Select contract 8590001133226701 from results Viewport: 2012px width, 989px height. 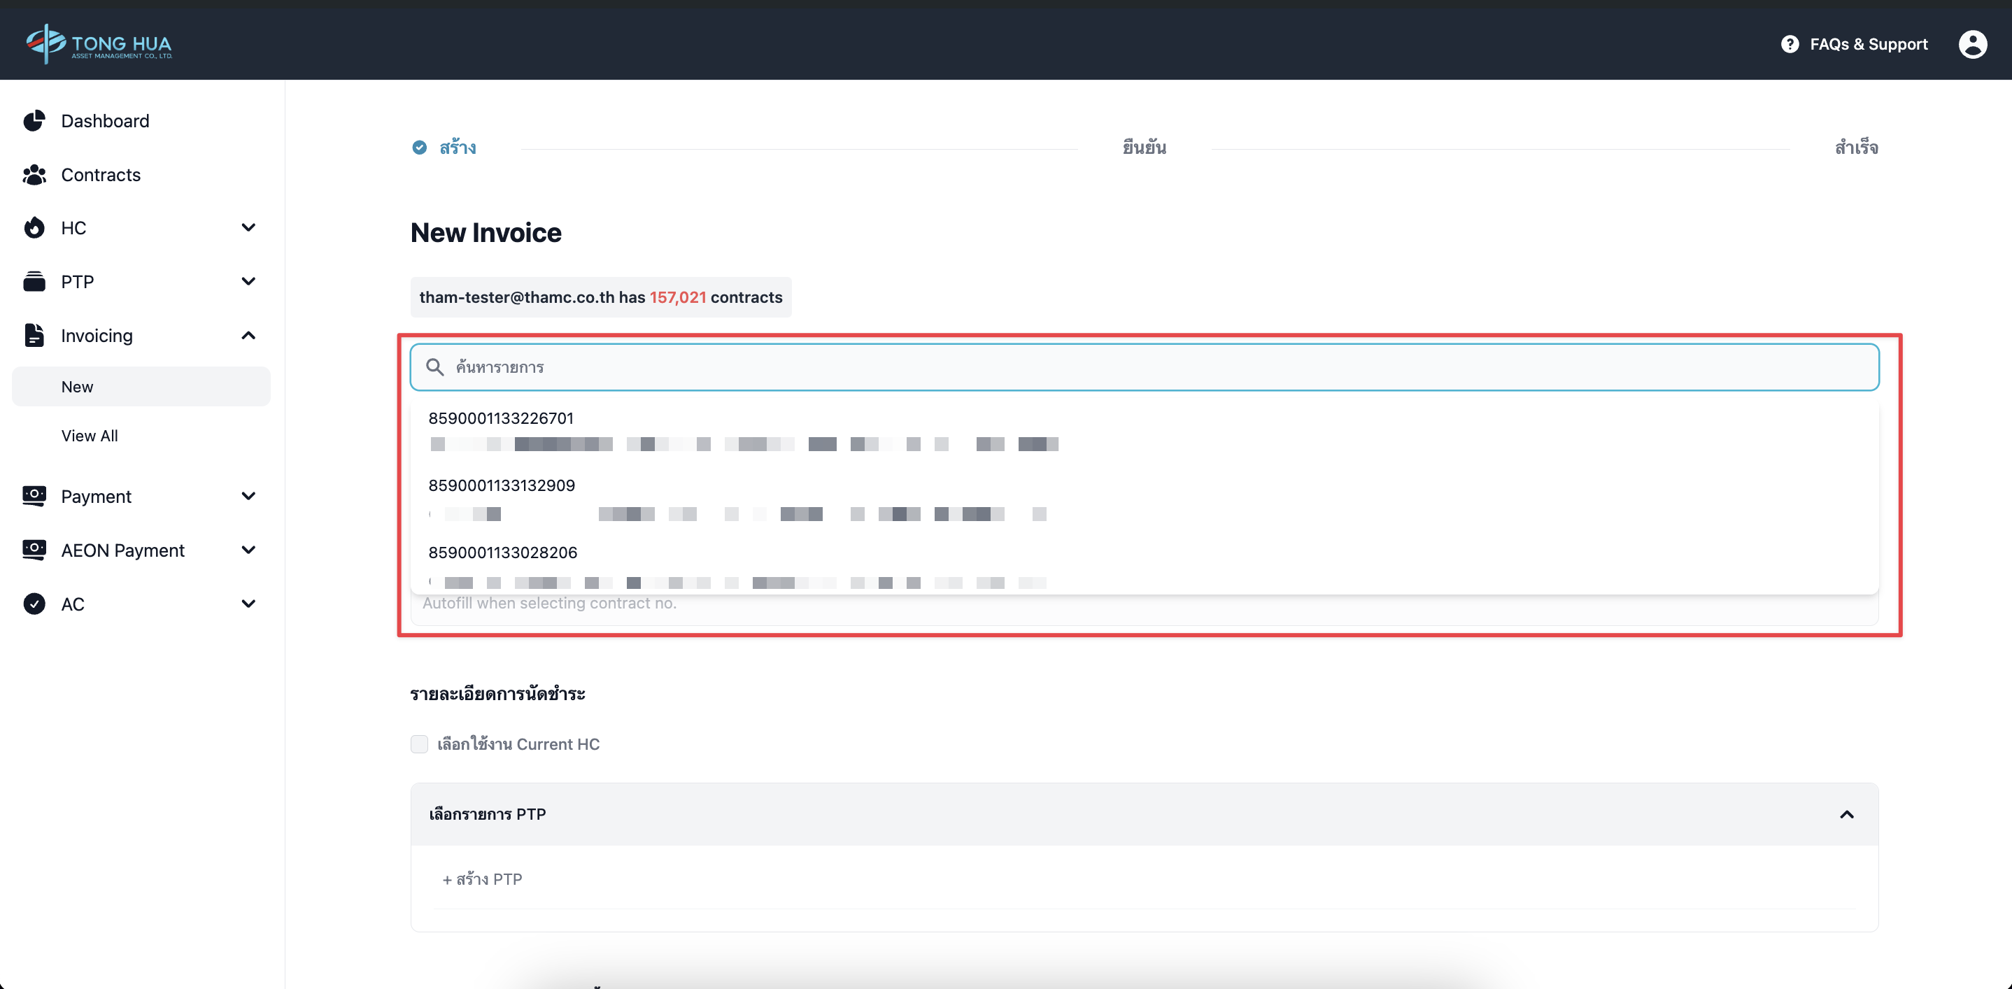(502, 419)
